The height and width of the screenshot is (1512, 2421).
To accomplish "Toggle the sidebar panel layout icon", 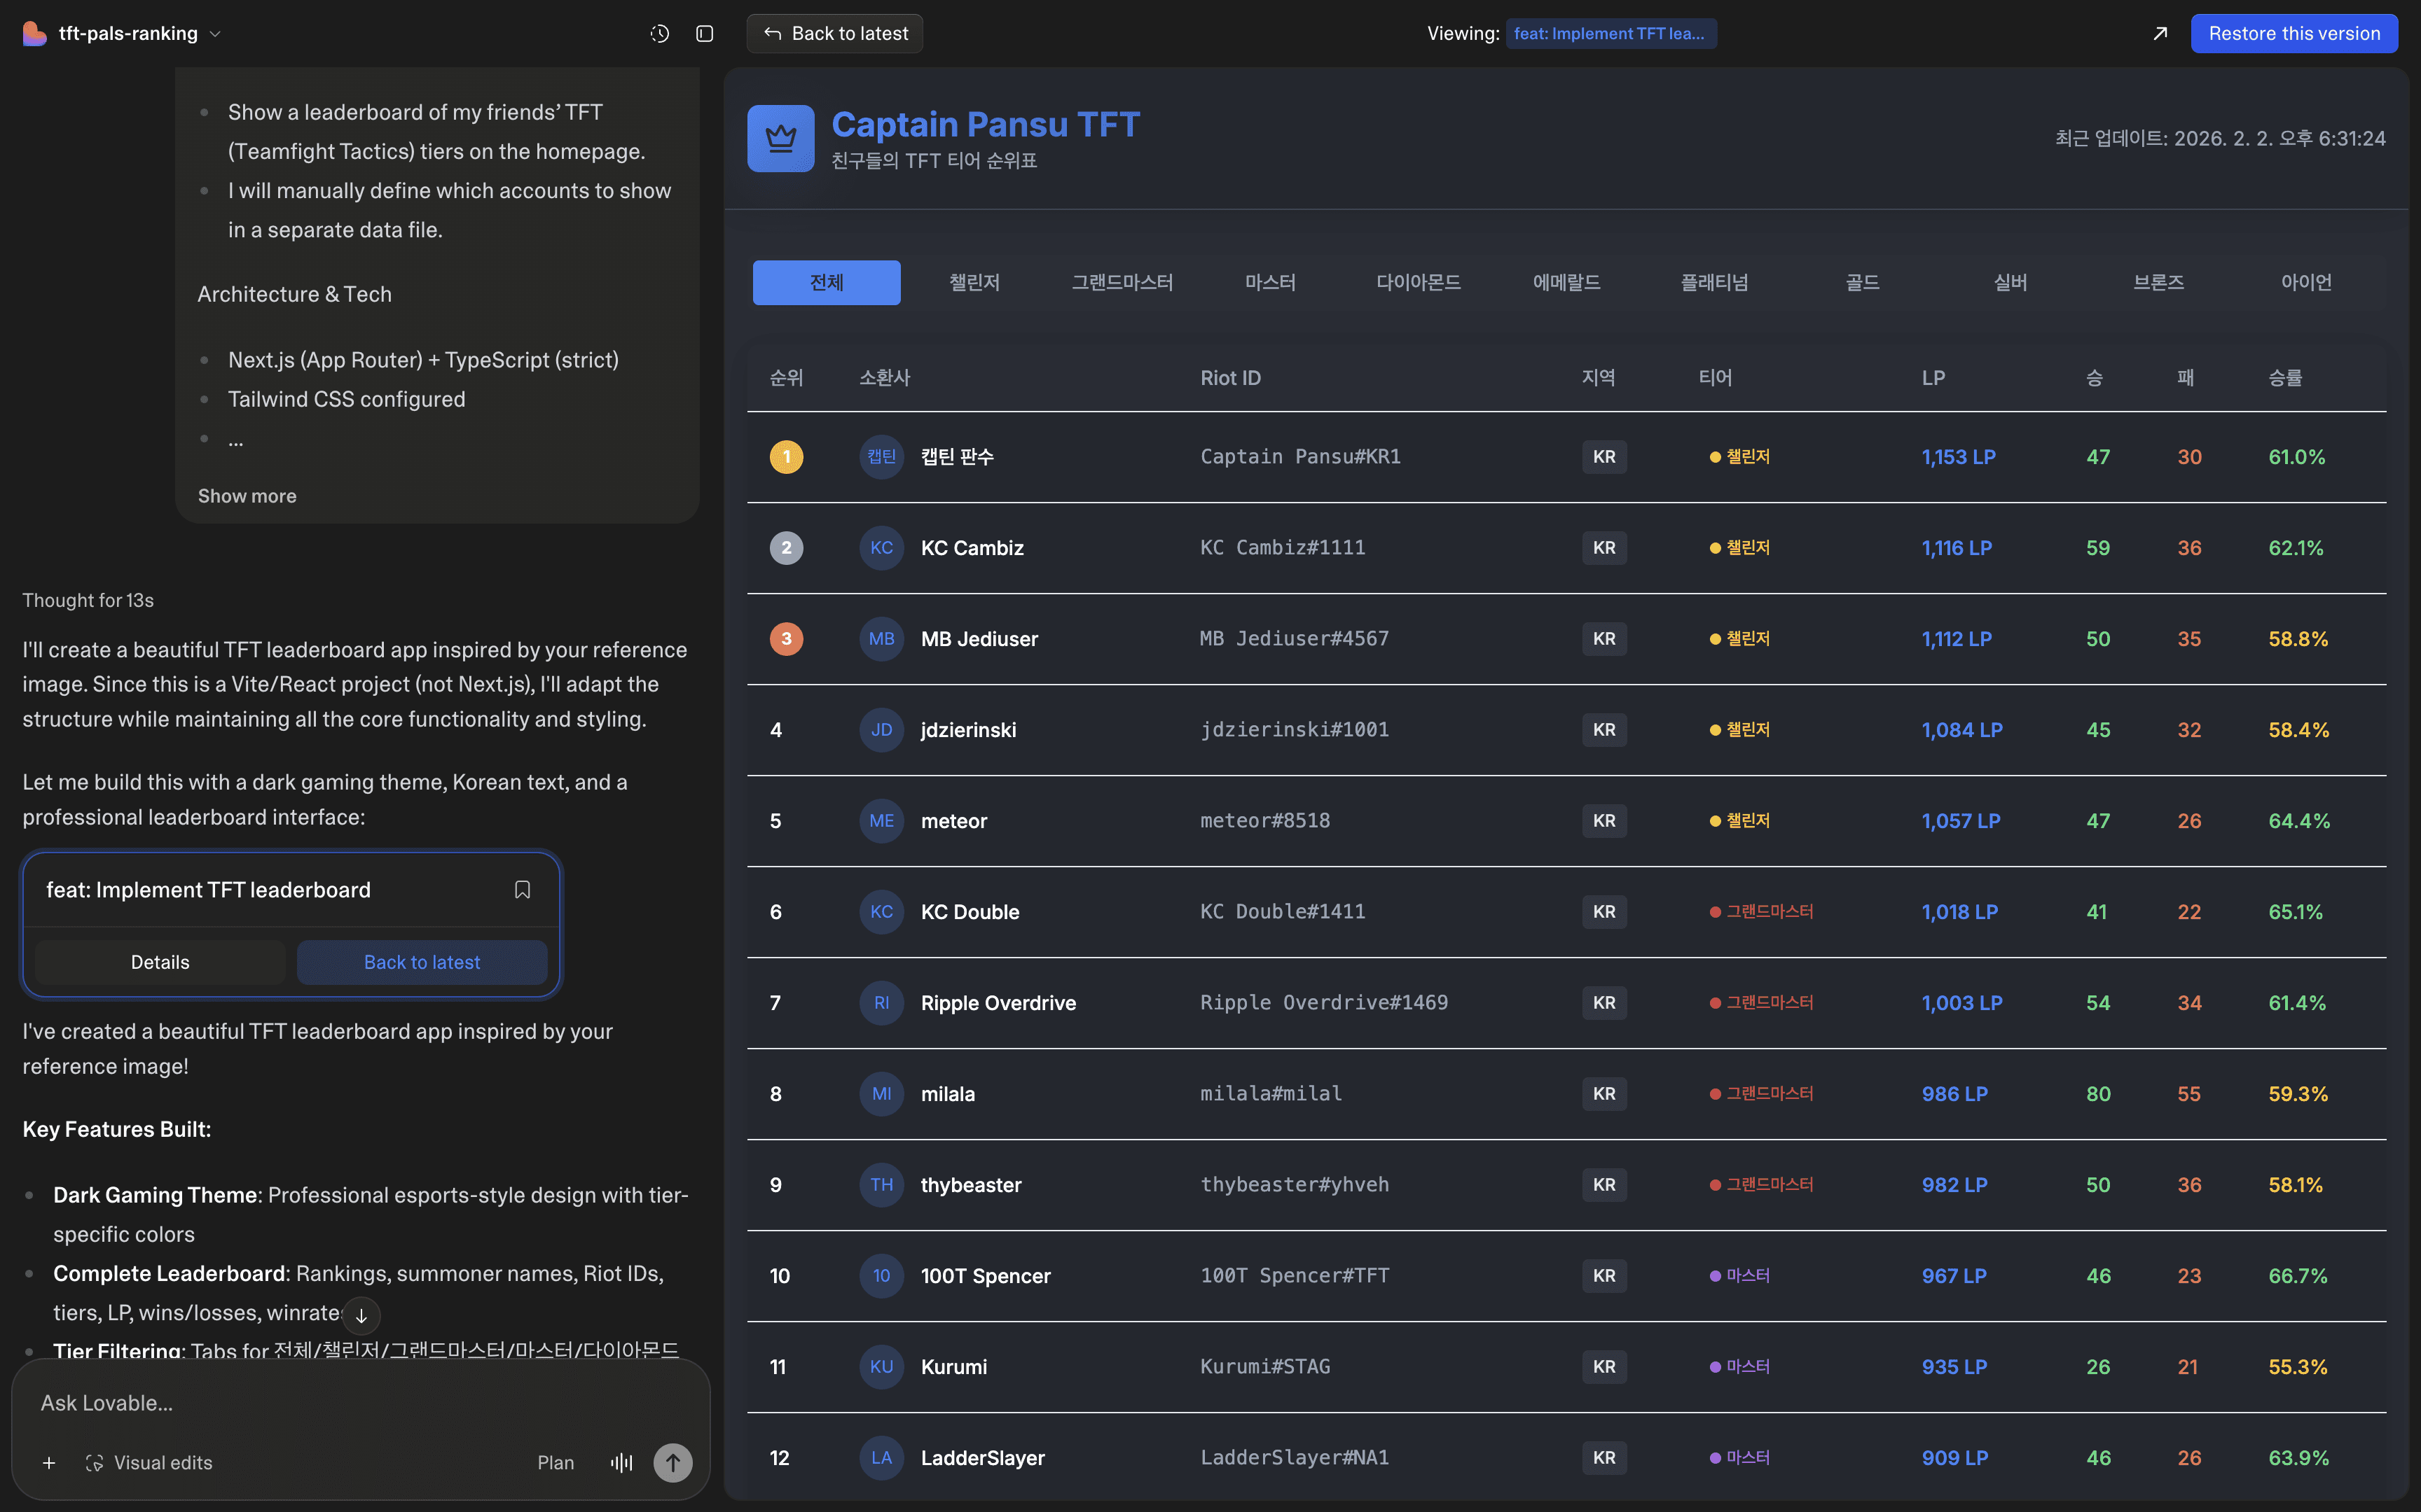I will pos(704,34).
